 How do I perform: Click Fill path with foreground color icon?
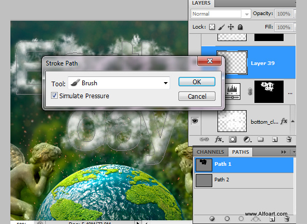pos(212,218)
